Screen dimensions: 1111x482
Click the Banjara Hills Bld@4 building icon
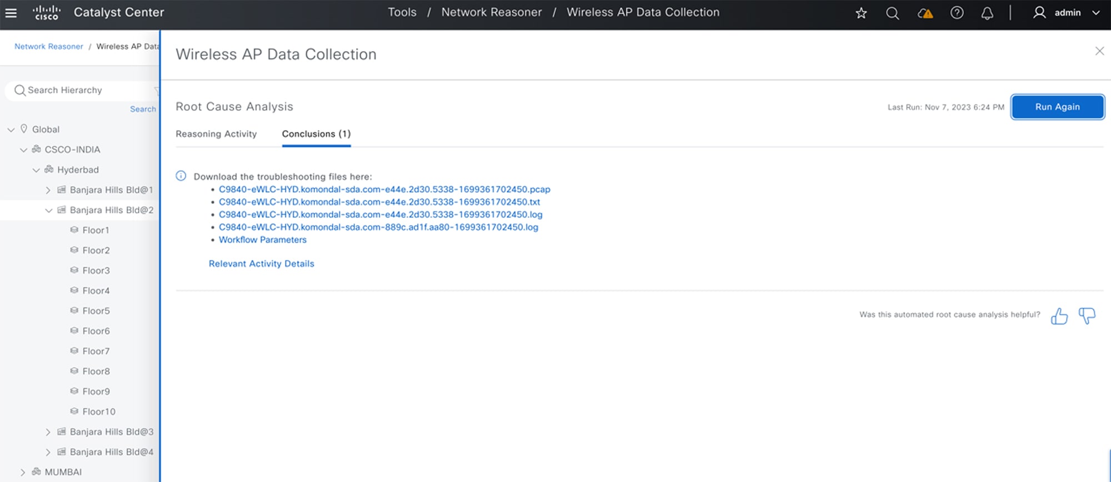62,451
